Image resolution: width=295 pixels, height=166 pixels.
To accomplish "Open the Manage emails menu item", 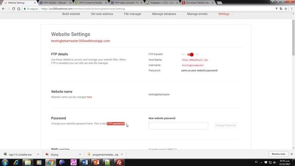I will tap(197, 14).
